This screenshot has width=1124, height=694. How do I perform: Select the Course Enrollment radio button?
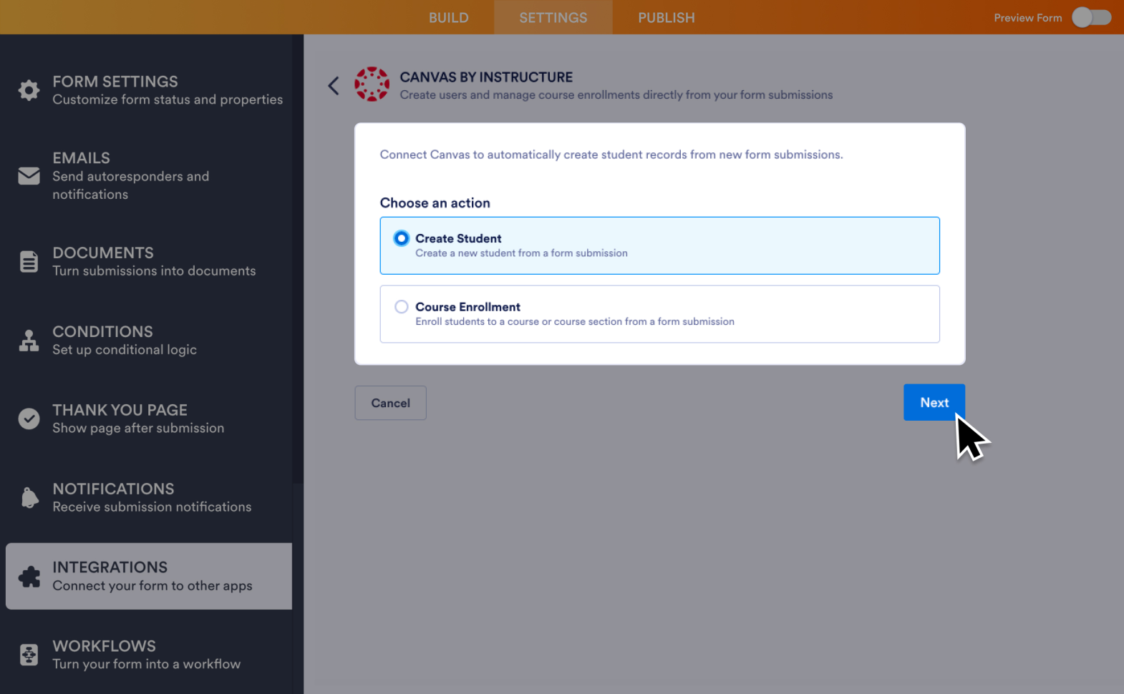click(x=402, y=307)
